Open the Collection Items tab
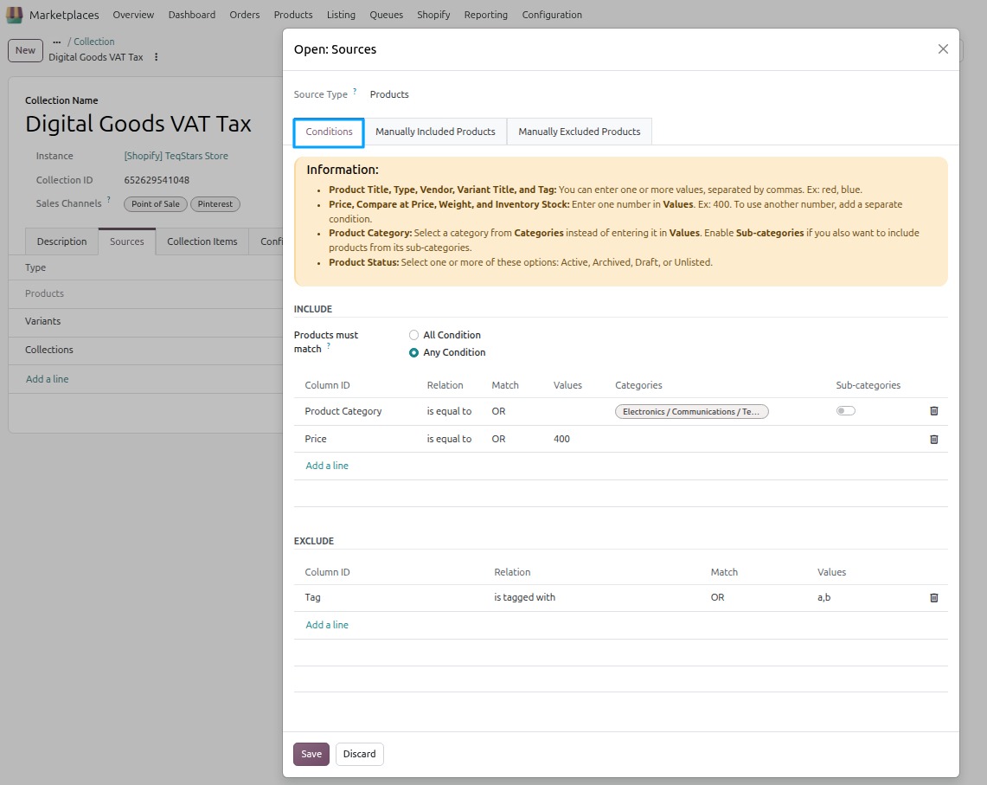This screenshot has width=987, height=785. [202, 241]
